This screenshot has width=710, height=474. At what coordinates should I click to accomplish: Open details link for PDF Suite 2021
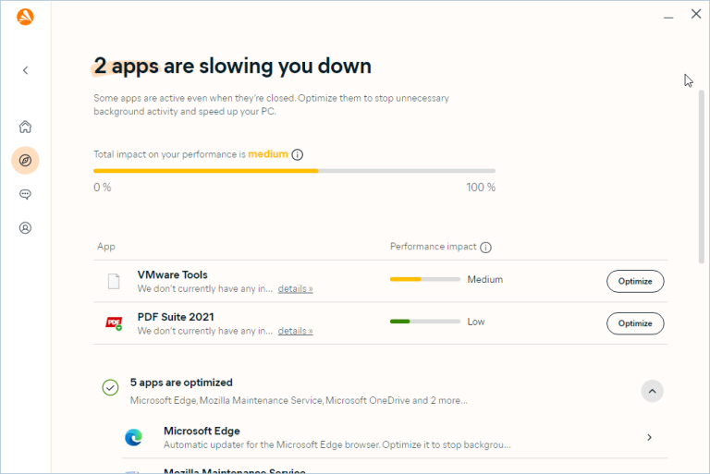point(295,331)
